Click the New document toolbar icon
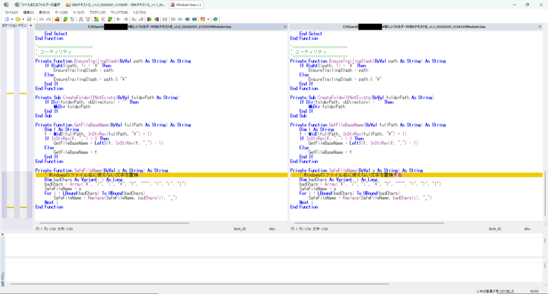 click(6, 19)
